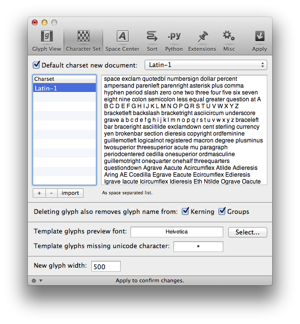The width and height of the screenshot is (300, 324).
Task: Close the preferences window with red button
Action: pos(35,23)
